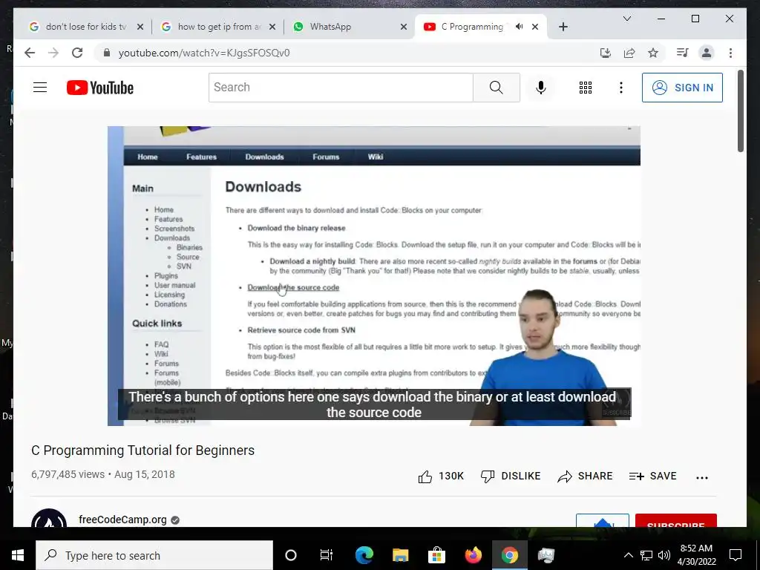Open Microsoft Store from taskbar

pos(436,555)
